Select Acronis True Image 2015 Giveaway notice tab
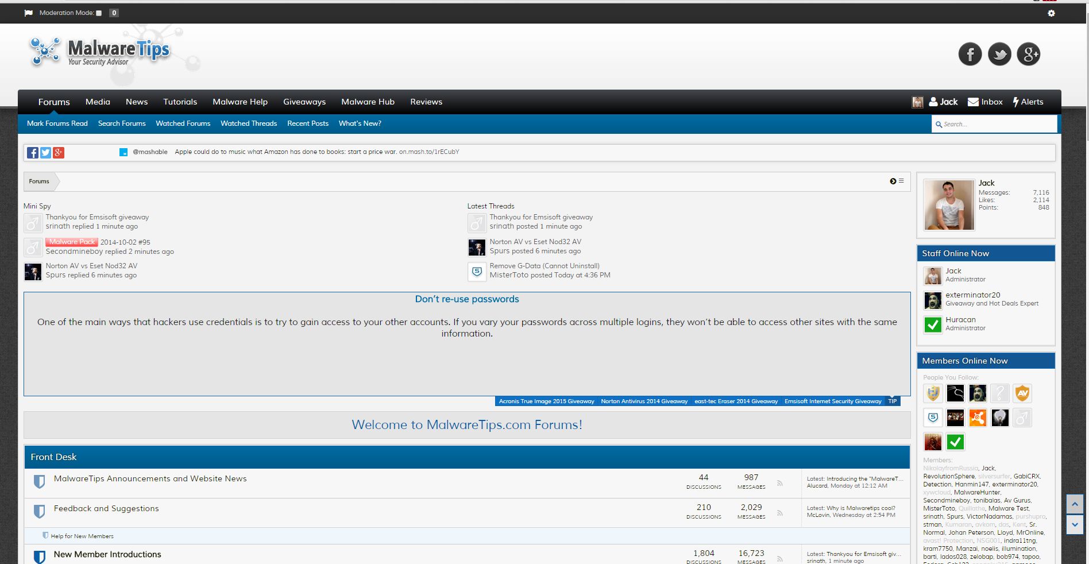The width and height of the screenshot is (1089, 564). [546, 401]
